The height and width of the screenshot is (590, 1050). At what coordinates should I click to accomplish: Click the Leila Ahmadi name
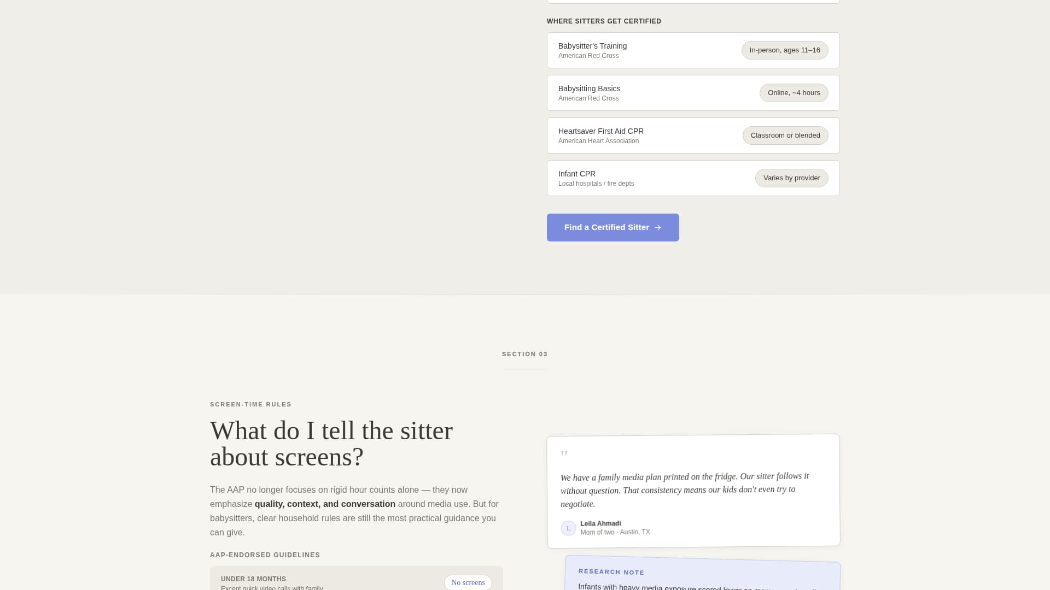pos(600,523)
